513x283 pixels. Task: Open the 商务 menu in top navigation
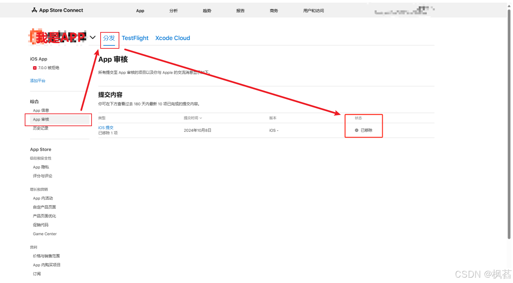coord(274,11)
